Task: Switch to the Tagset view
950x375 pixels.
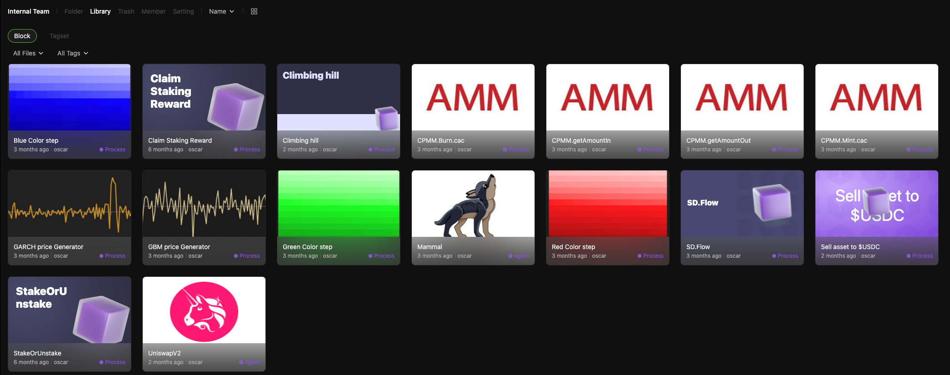Action: (59, 36)
